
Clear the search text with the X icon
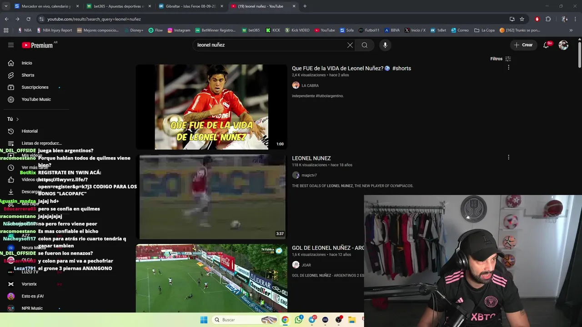pyautogui.click(x=350, y=45)
